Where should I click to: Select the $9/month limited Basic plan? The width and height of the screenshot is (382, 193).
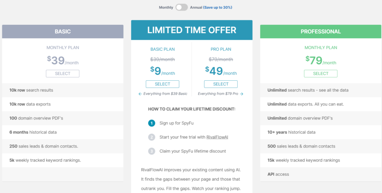pos(162,84)
